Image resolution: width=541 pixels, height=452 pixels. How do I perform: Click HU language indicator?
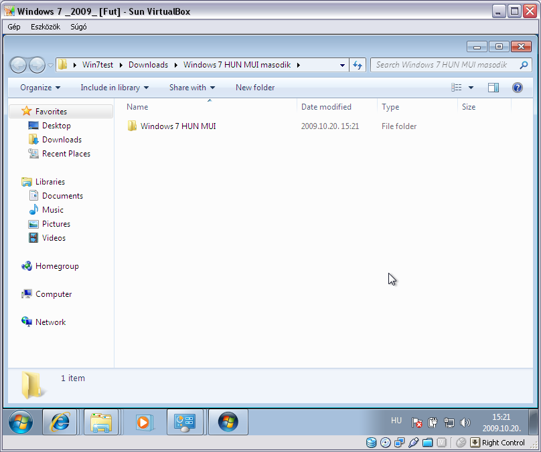tap(396, 421)
